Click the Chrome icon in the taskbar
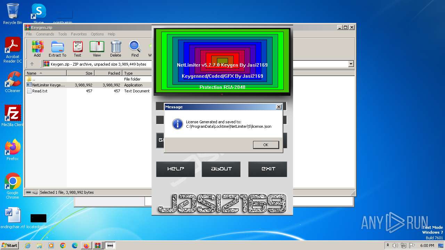The width and height of the screenshot is (445, 250). 63,245
